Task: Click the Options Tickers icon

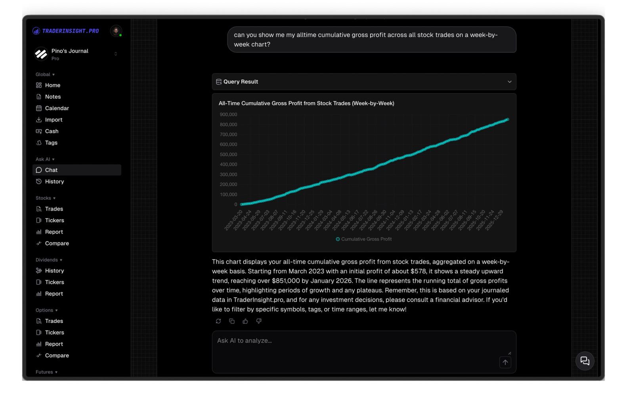Action: pyautogui.click(x=39, y=332)
